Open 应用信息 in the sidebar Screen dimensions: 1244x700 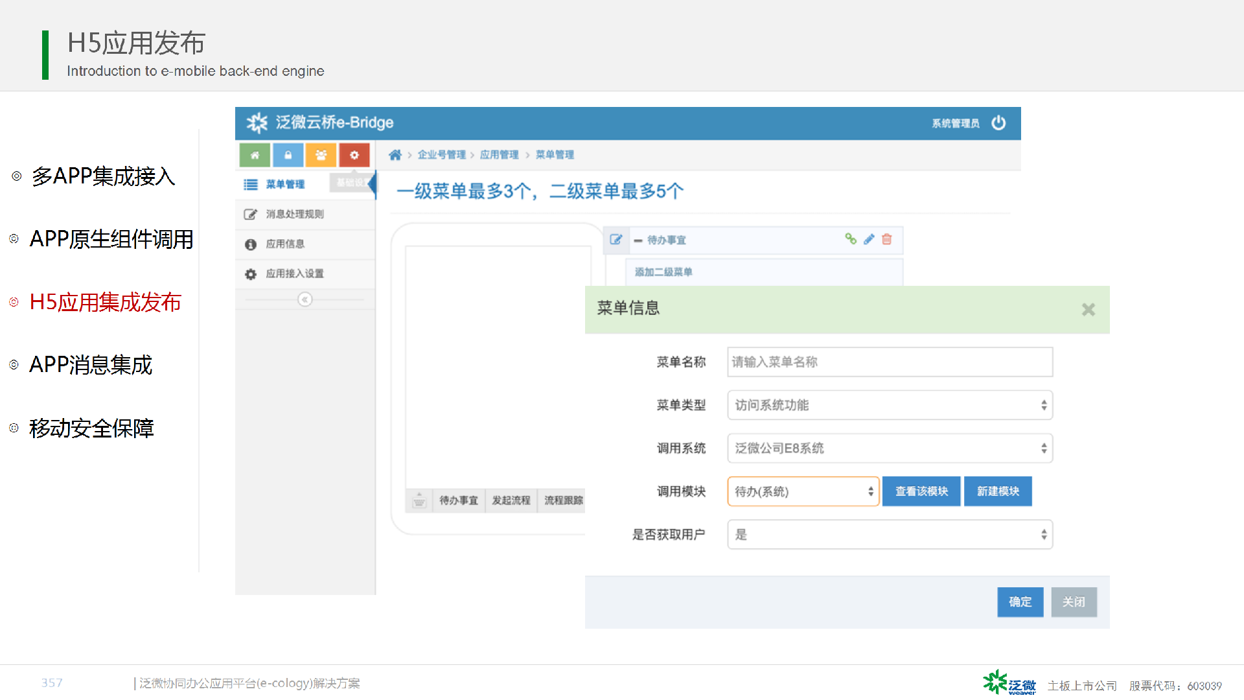click(305, 244)
